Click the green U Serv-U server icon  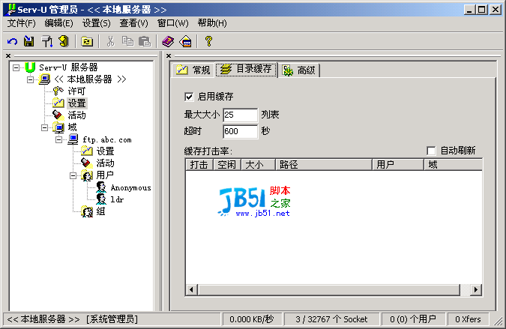[x=30, y=67]
